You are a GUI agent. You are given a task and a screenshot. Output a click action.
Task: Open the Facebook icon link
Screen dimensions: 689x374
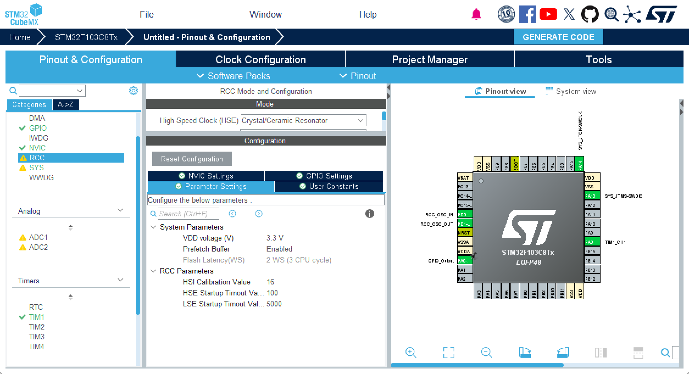click(x=527, y=14)
